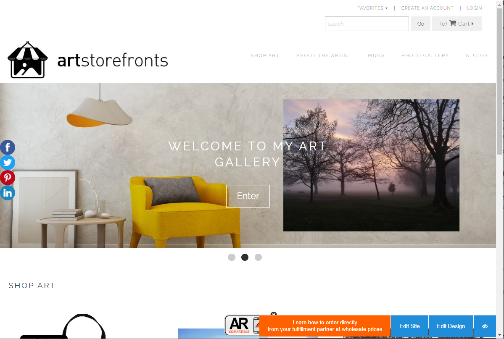Click the Go search button
Viewport: 504px width, 339px height.
(x=421, y=24)
